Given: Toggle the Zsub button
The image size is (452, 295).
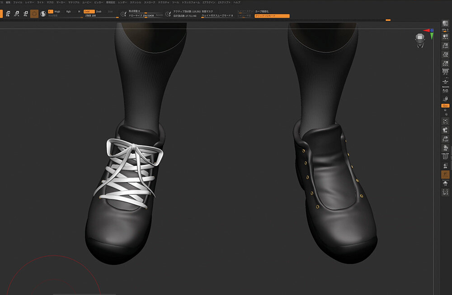Looking at the screenshot, I should point(99,12).
